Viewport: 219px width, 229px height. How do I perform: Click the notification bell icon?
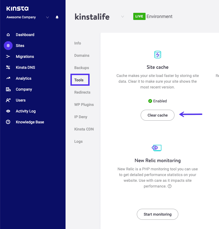(57, 17)
